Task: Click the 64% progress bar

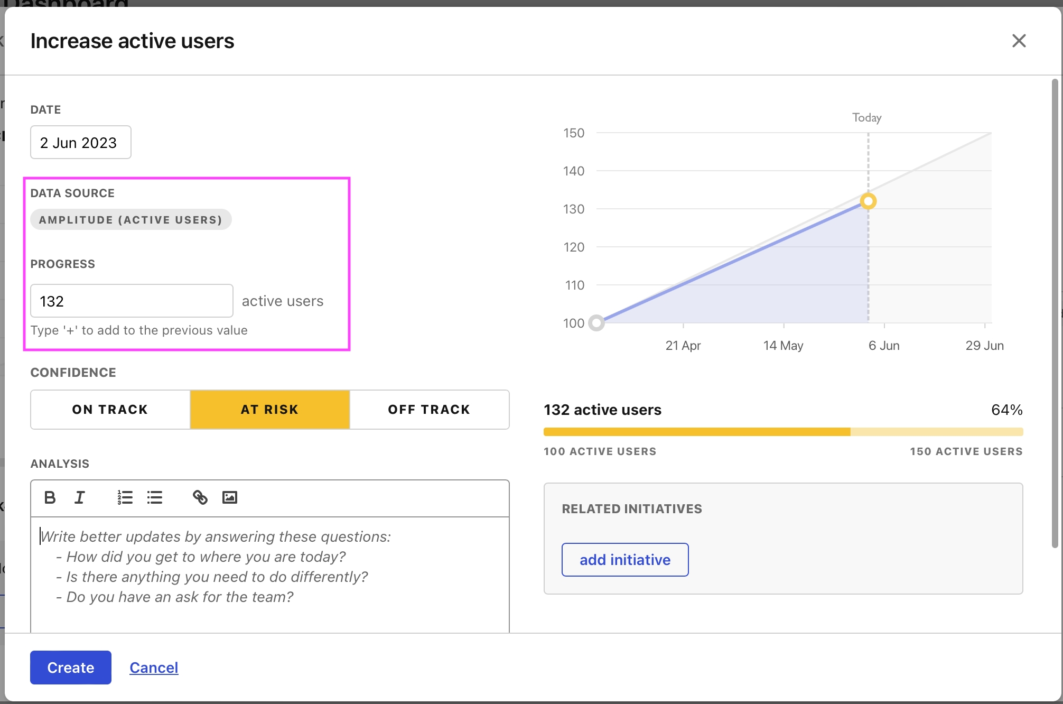Action: [x=783, y=432]
